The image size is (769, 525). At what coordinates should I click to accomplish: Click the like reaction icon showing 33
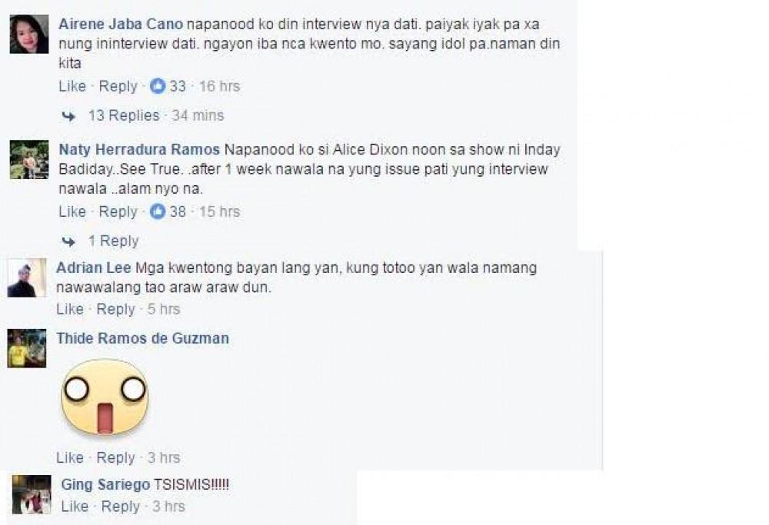(158, 86)
